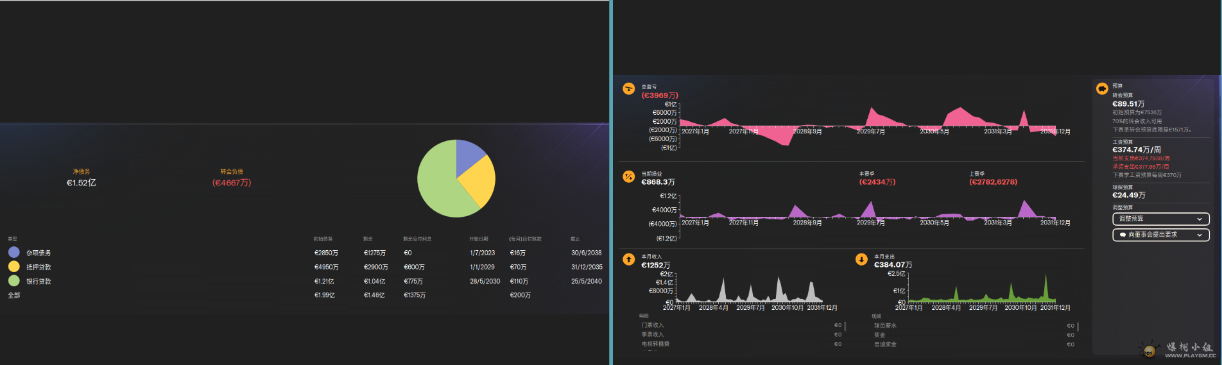Click the pink 总盈亏 area chart

867,126
